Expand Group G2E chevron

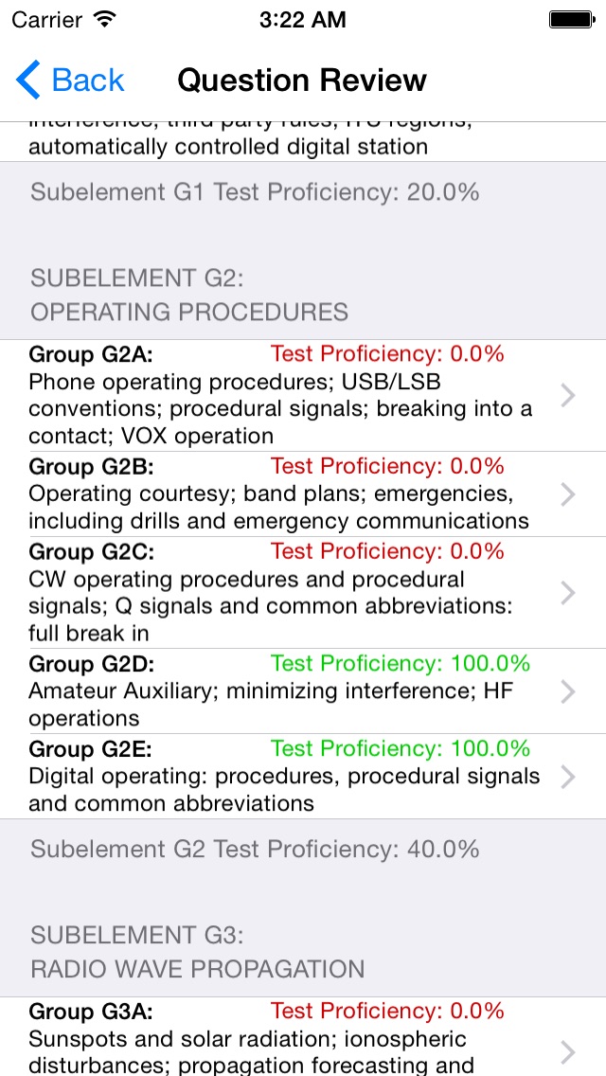pyautogui.click(x=567, y=777)
